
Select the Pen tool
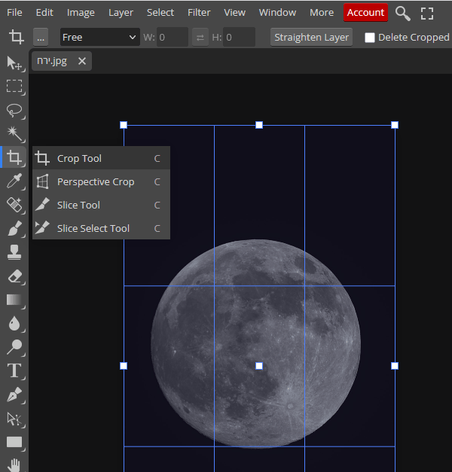(14, 394)
